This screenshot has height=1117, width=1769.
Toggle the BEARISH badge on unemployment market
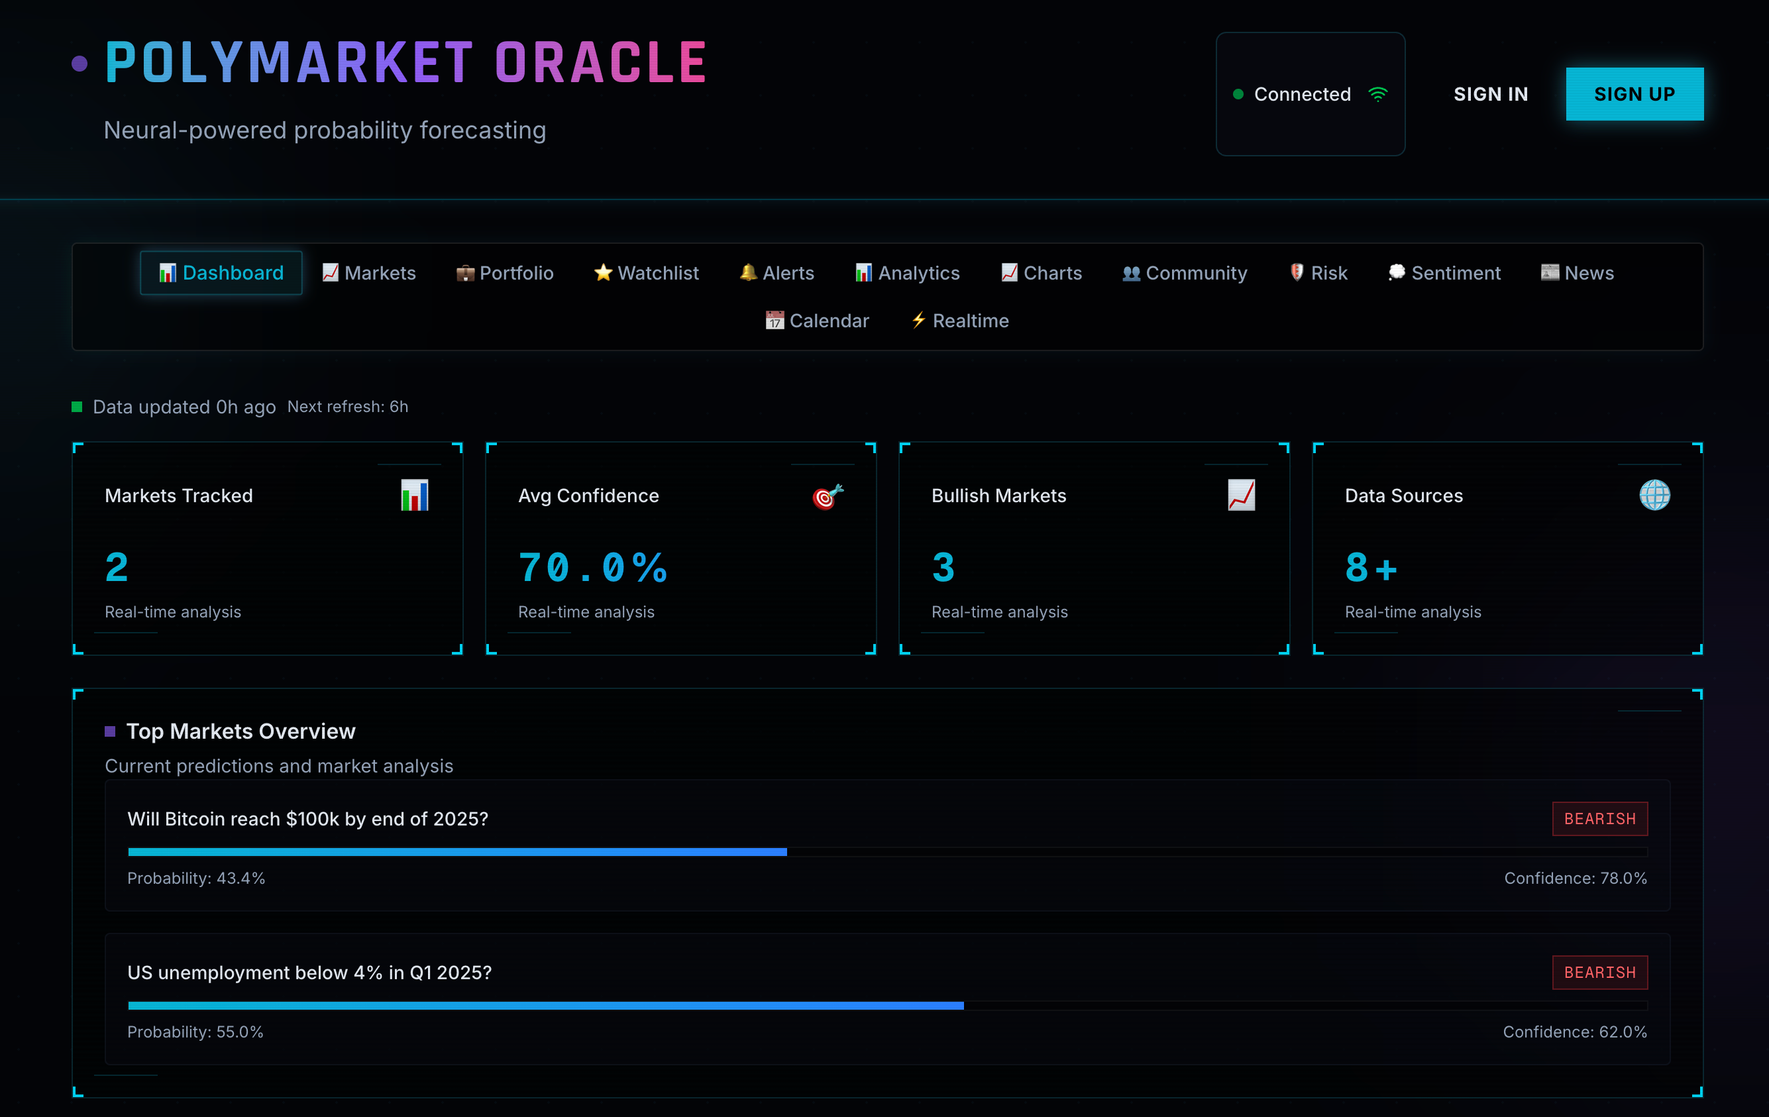coord(1600,973)
